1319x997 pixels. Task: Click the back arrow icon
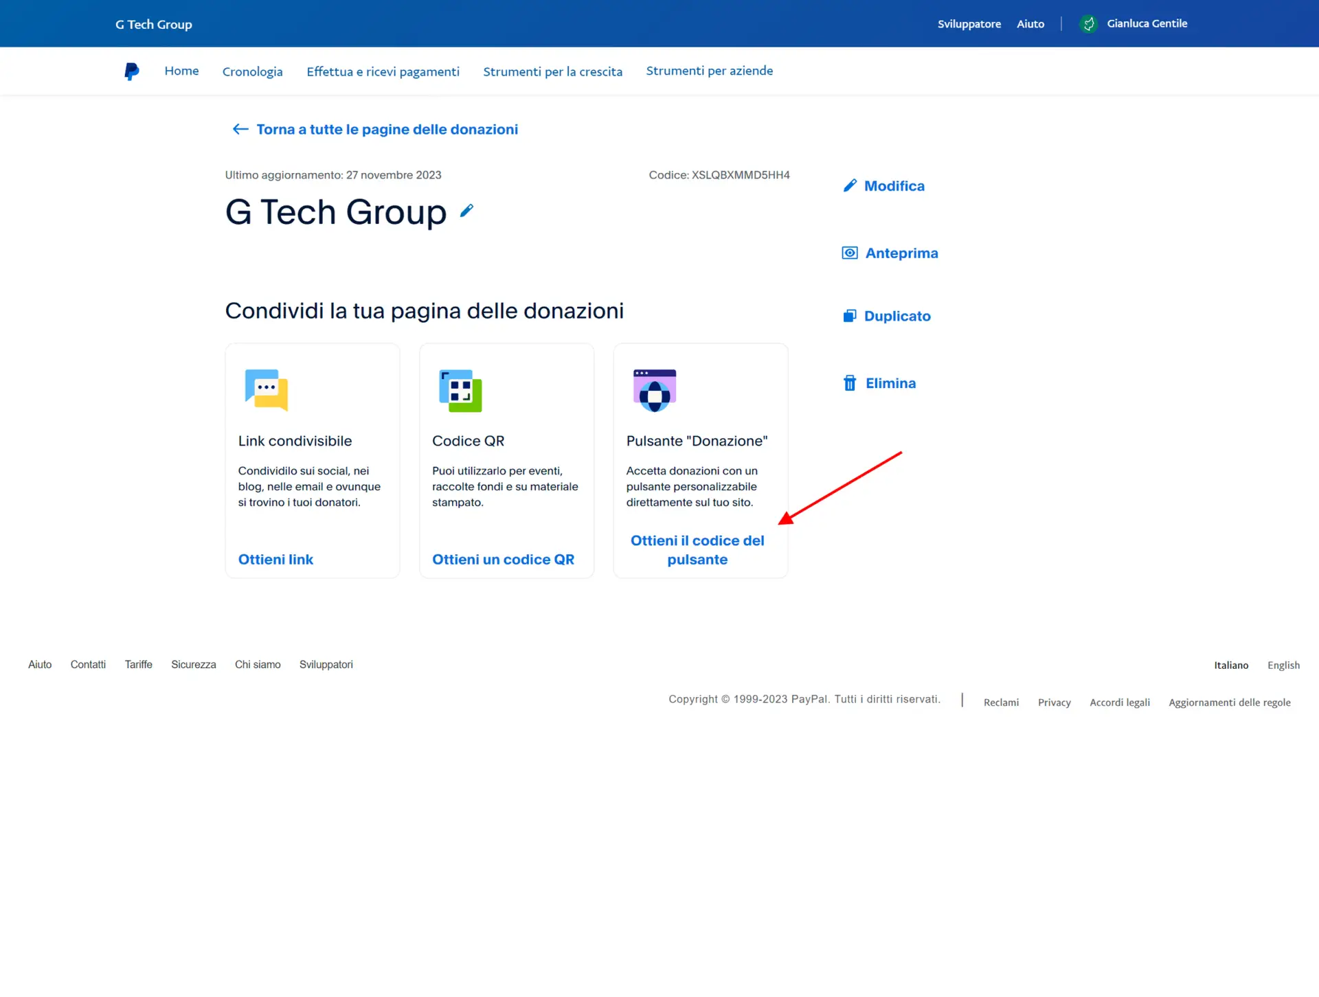pos(240,129)
